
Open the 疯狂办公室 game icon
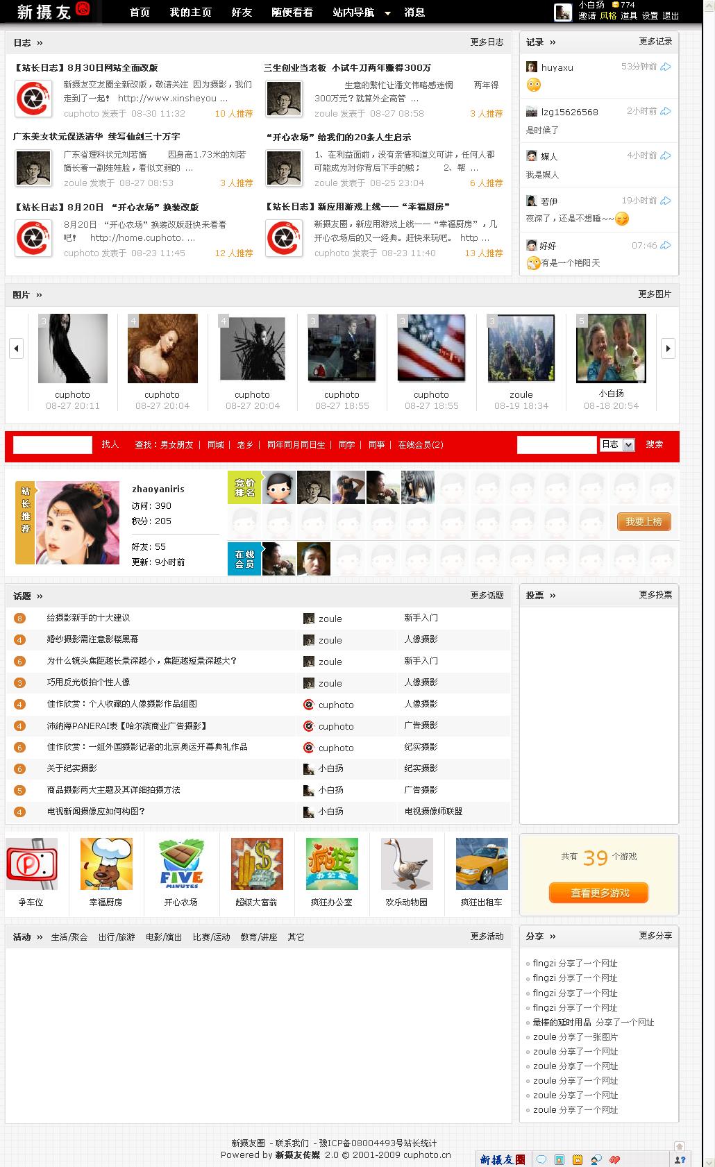(332, 864)
